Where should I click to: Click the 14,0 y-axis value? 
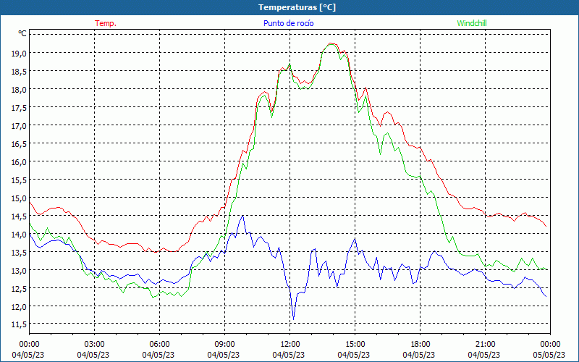pos(20,234)
